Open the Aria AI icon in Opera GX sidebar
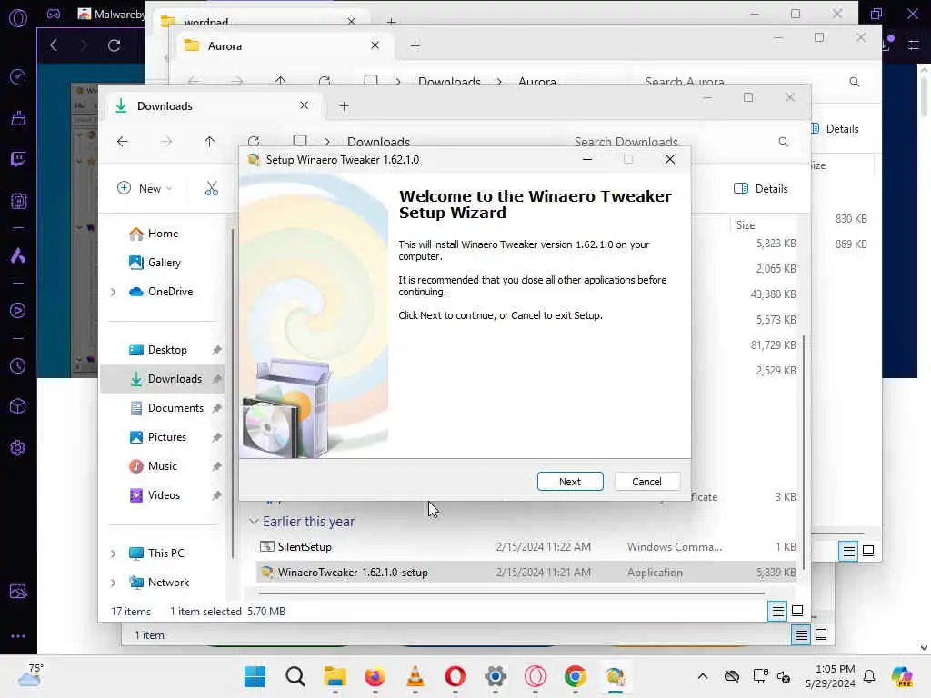 click(x=18, y=255)
